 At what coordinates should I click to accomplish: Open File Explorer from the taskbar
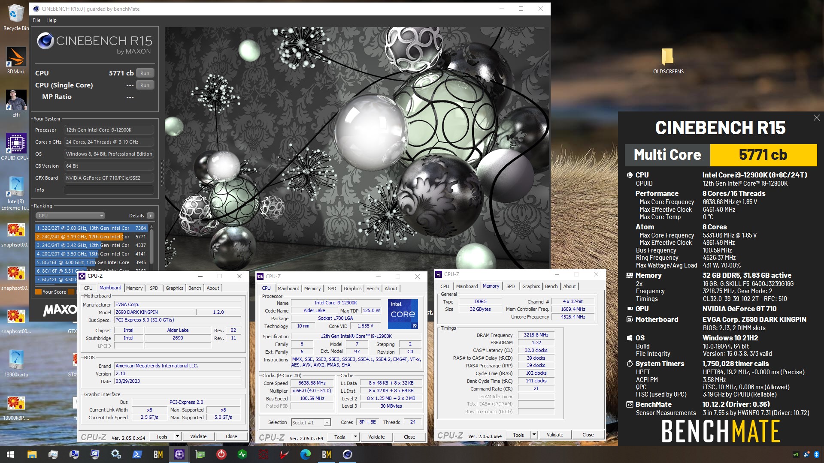pos(32,454)
